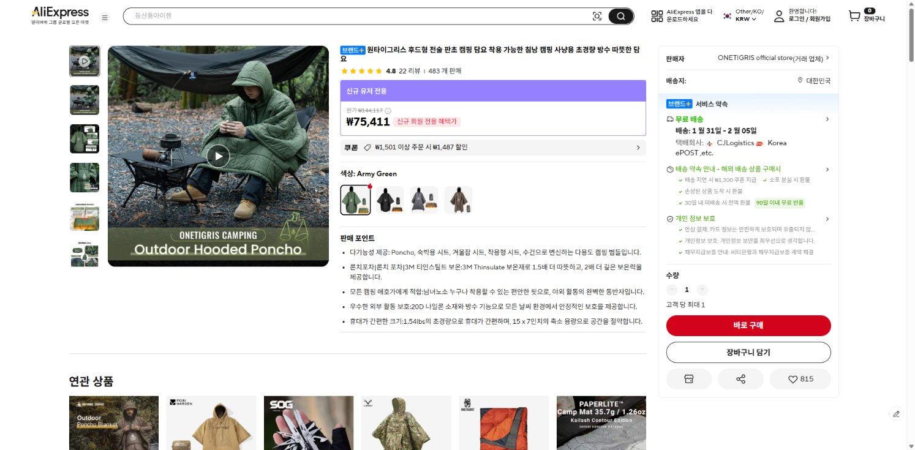Visit seller store via the storefront icon

(x=689, y=379)
